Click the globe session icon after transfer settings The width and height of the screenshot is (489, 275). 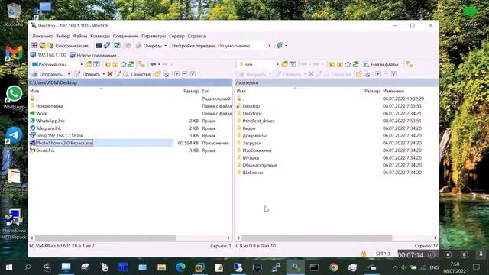coord(280,46)
